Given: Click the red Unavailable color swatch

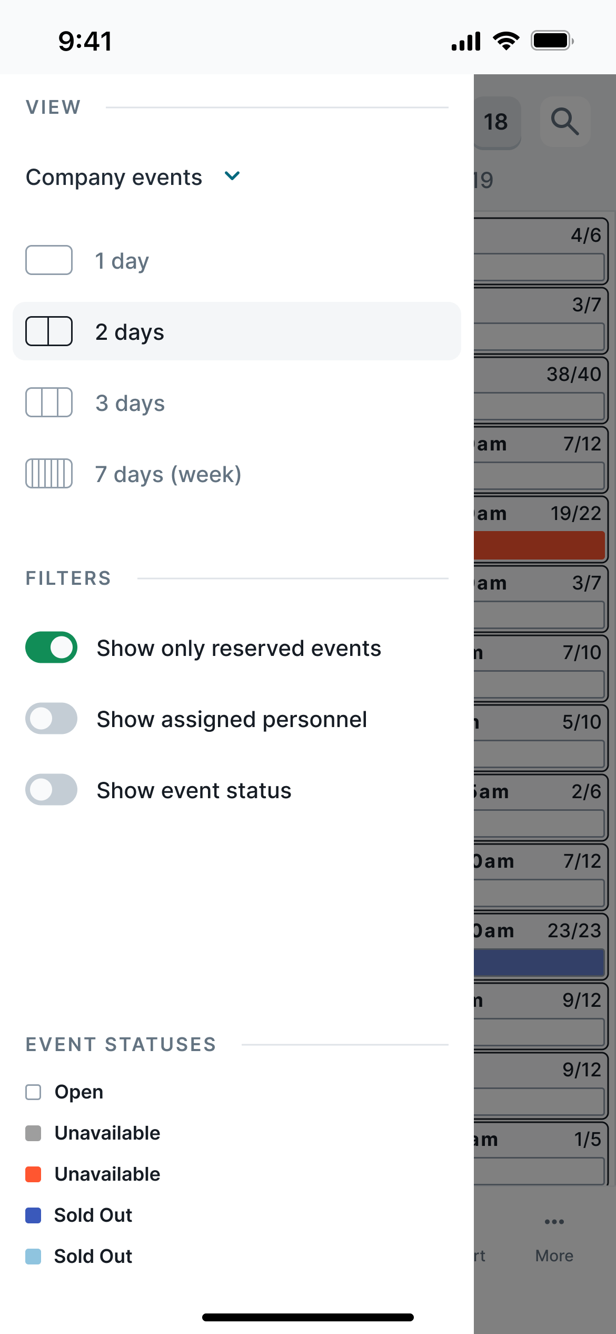Looking at the screenshot, I should (33, 1174).
